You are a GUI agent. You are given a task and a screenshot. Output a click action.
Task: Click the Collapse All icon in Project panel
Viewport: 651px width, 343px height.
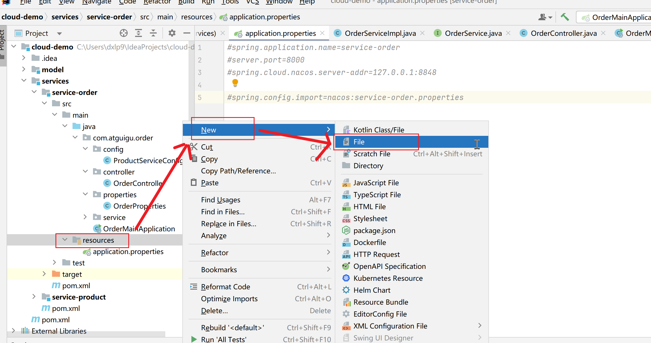153,33
